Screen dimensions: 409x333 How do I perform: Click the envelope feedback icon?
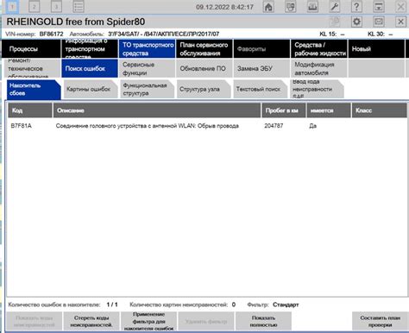pyautogui.click(x=379, y=22)
